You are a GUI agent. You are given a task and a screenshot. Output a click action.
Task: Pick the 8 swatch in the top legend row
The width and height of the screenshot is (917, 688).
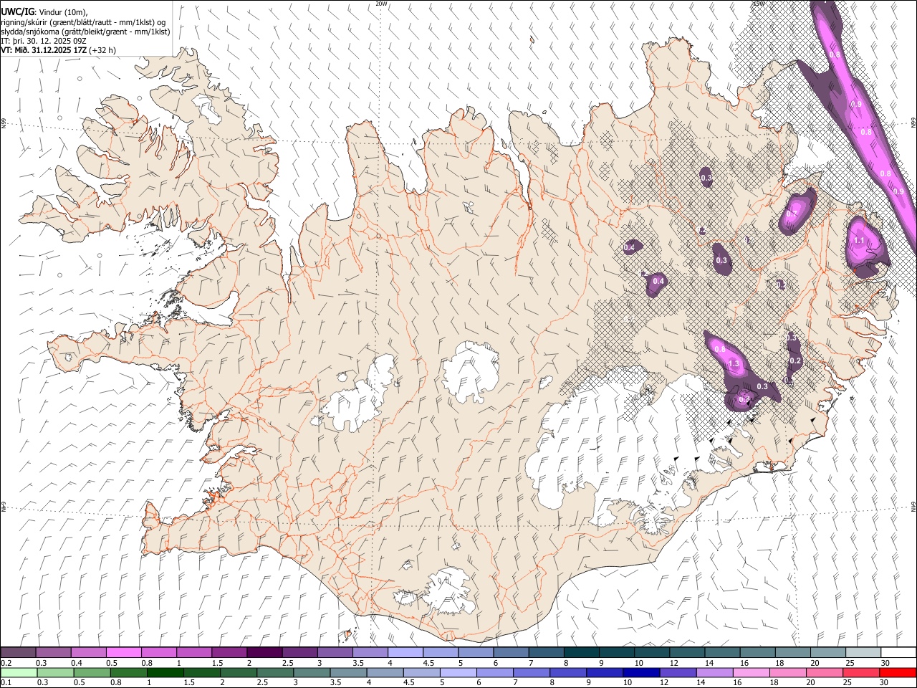(x=581, y=652)
